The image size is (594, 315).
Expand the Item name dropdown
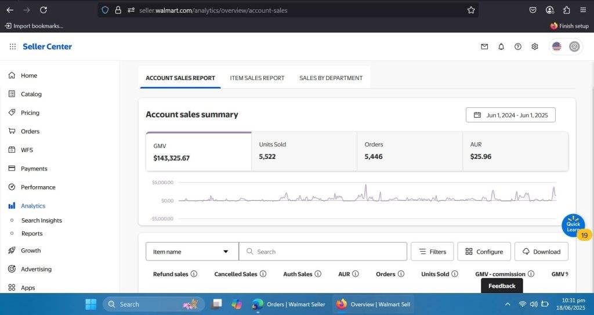[192, 252]
